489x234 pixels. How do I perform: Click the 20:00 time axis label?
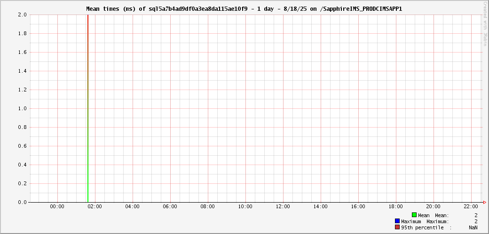pos(433,206)
